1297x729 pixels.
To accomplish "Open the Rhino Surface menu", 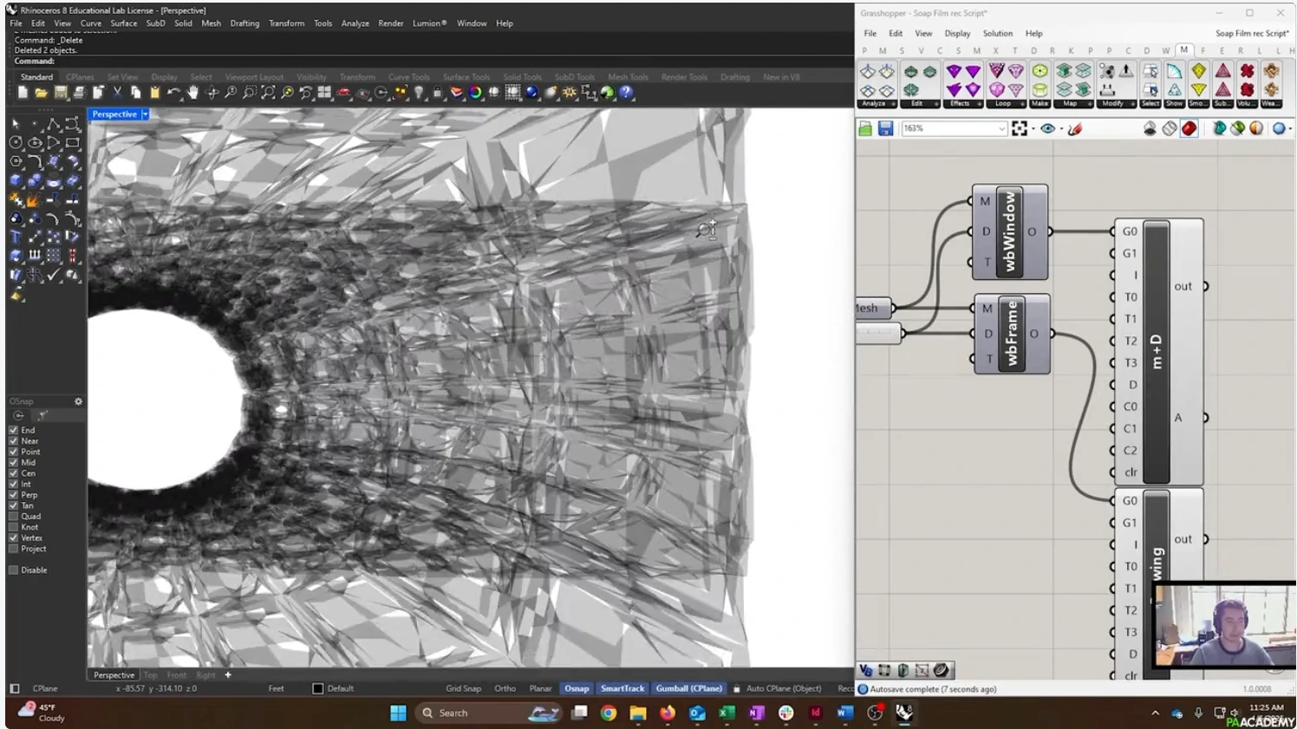I will tap(124, 23).
